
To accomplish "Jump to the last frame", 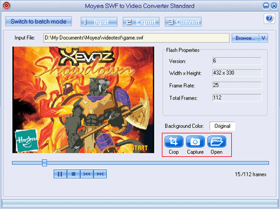I will [x=100, y=174].
